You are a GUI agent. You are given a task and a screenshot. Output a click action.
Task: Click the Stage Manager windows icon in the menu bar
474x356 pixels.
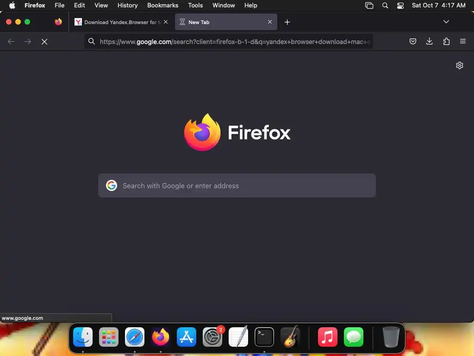369,6
